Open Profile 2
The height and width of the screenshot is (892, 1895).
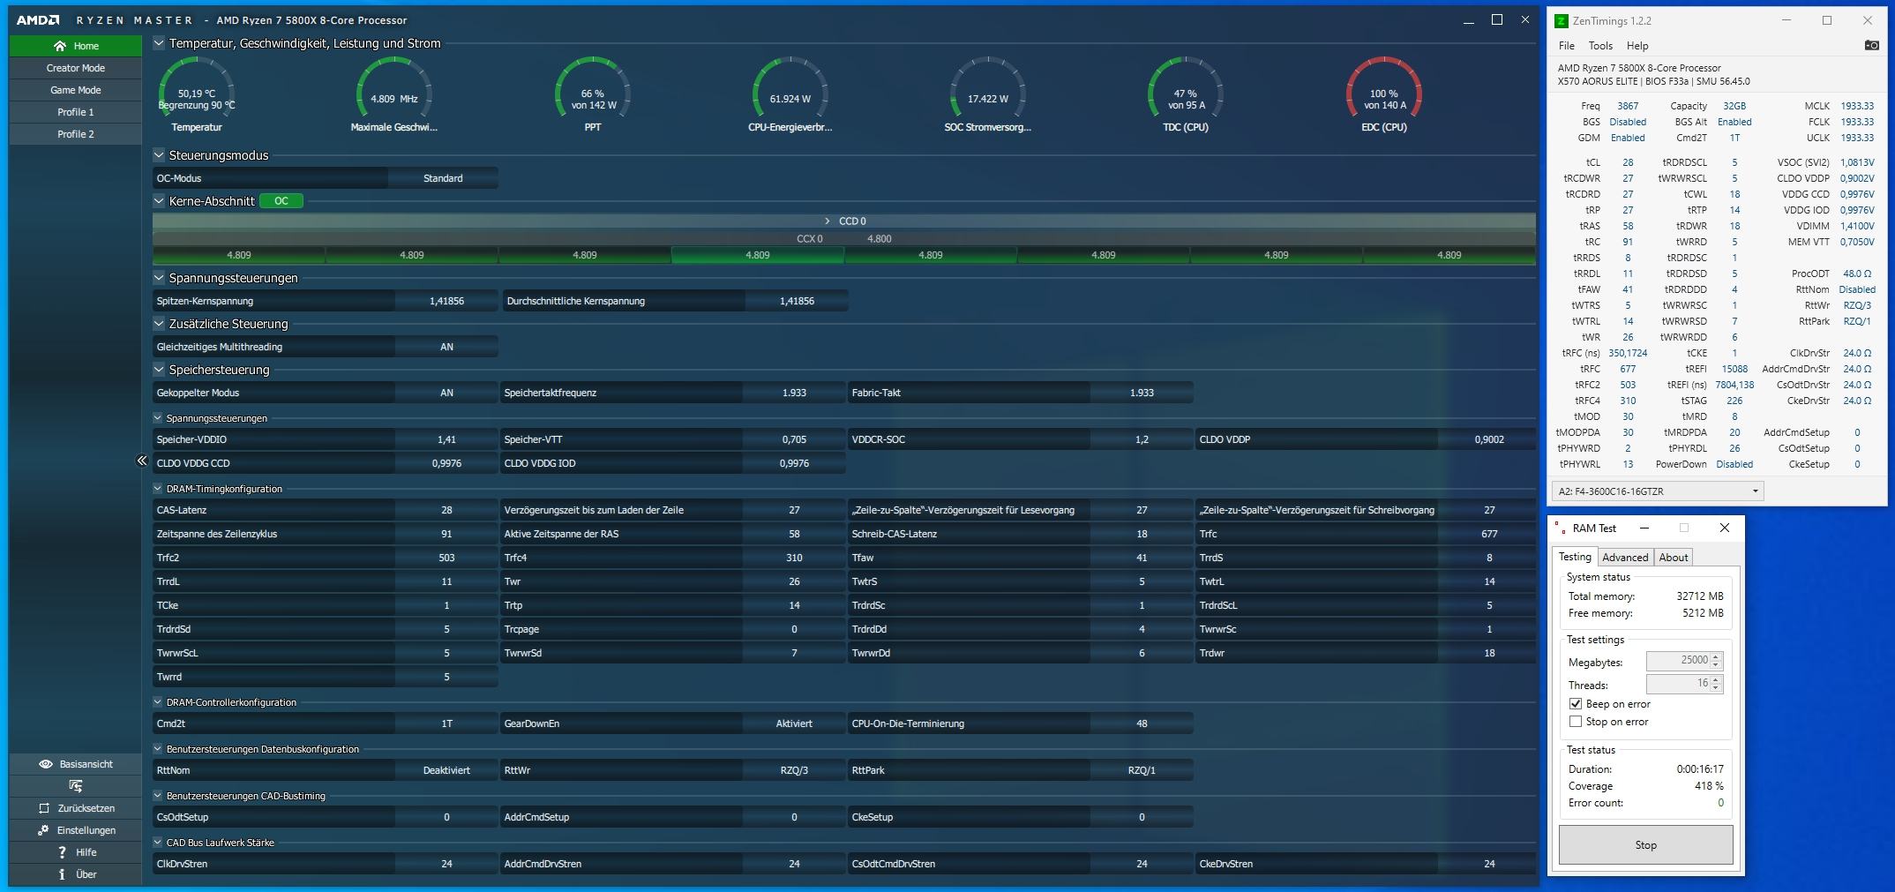(76, 134)
